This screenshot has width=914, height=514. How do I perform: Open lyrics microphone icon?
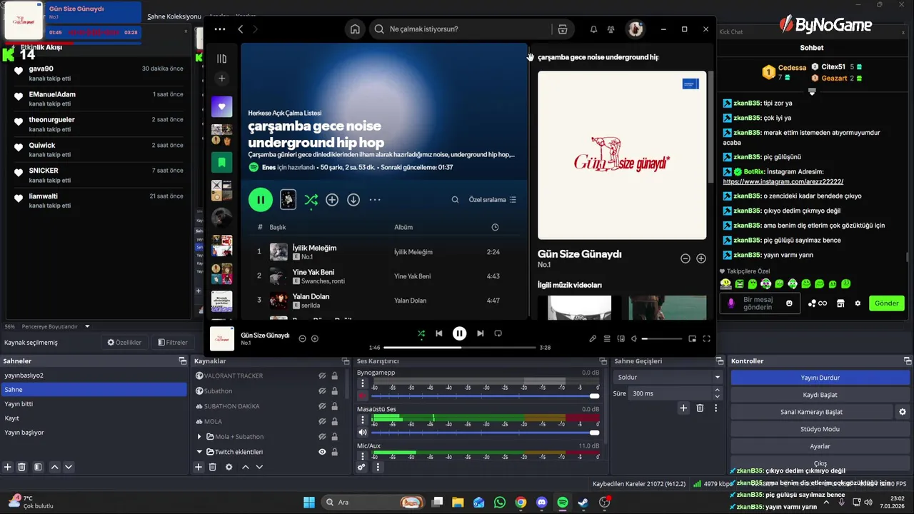[x=593, y=339]
